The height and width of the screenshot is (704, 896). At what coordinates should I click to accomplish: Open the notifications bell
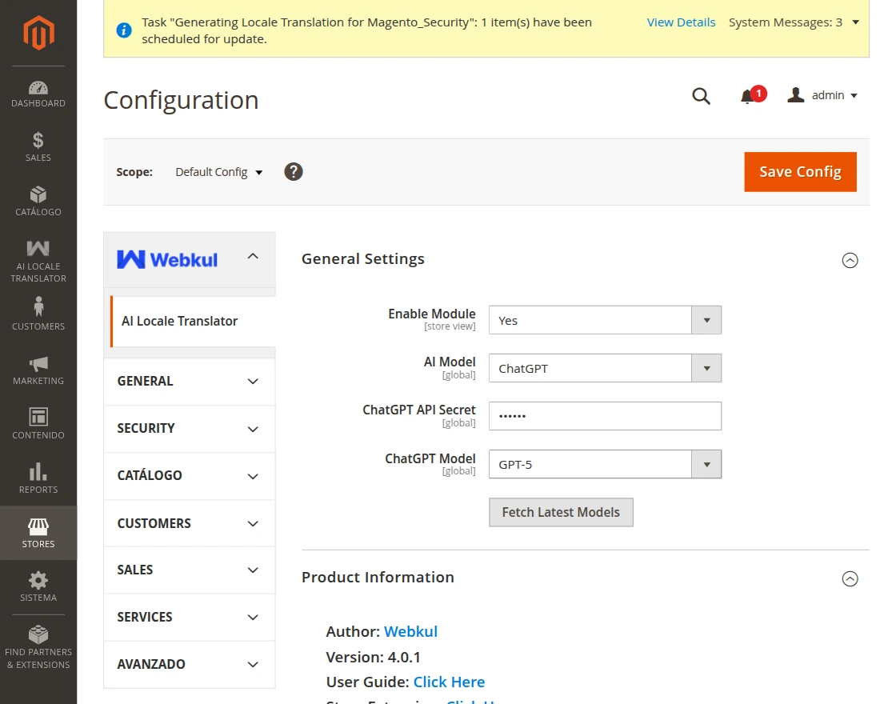point(748,96)
